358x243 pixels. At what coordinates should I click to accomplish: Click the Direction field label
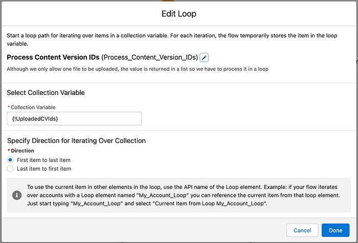23,151
